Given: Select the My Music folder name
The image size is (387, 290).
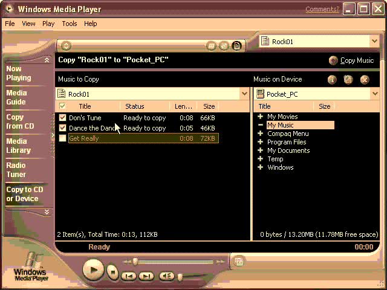Looking at the screenshot, I should click(x=281, y=125).
